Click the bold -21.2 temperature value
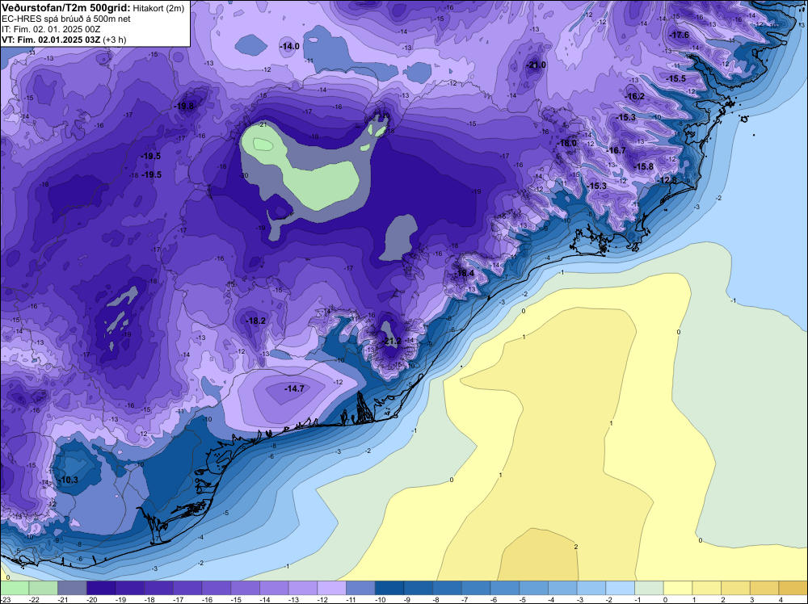Screen dimensions: 808x604 pyautogui.click(x=392, y=341)
